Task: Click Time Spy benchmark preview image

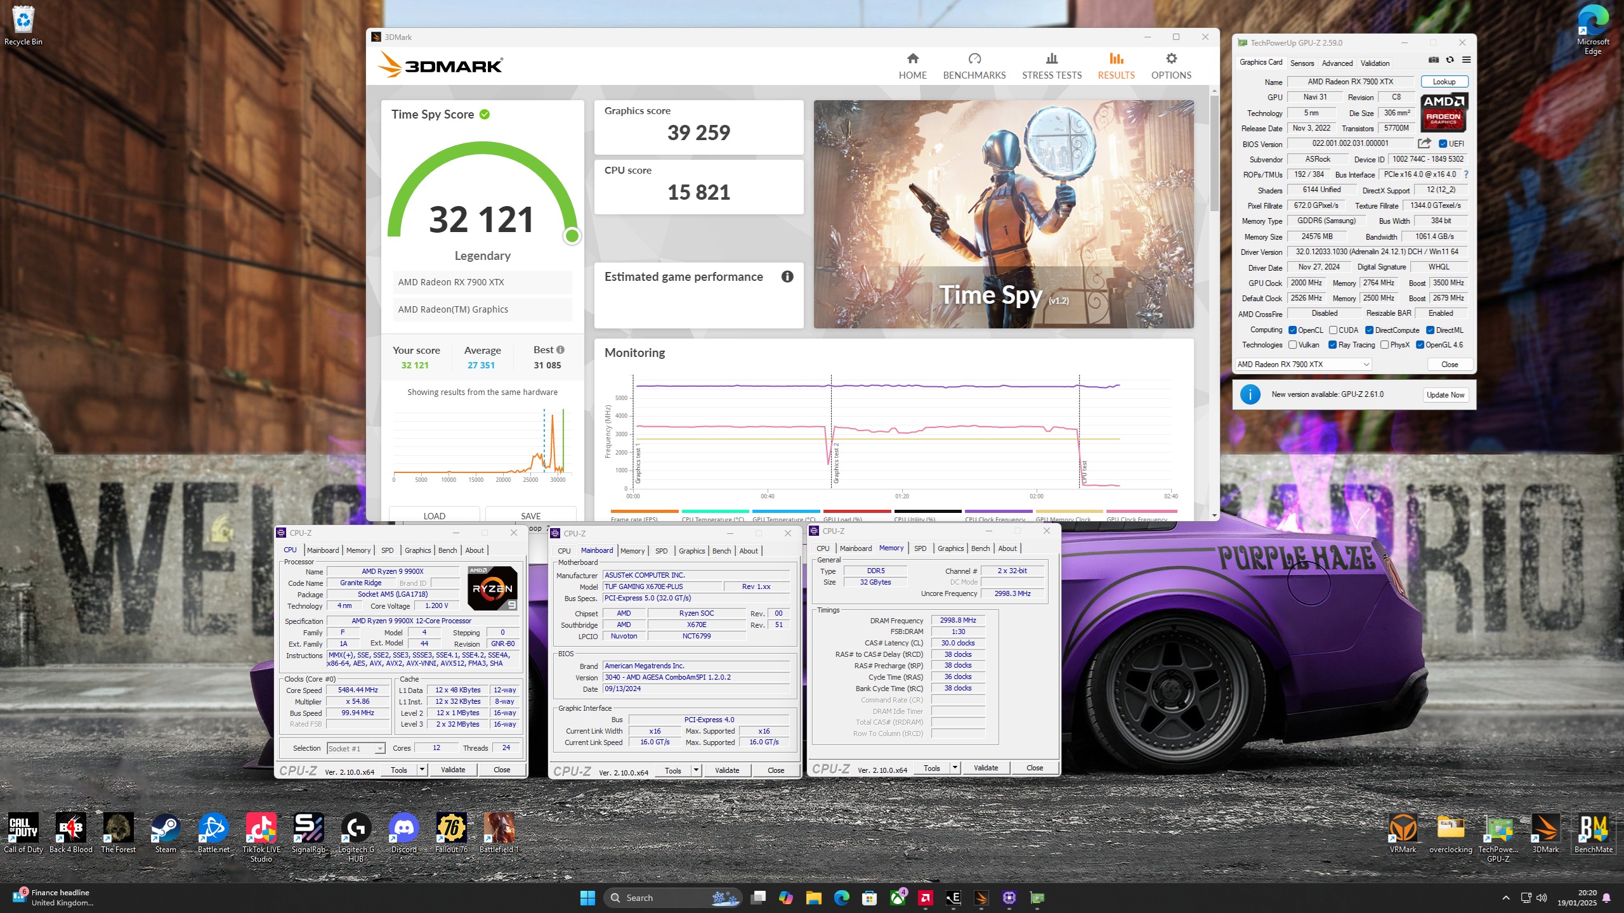Action: (x=1004, y=214)
